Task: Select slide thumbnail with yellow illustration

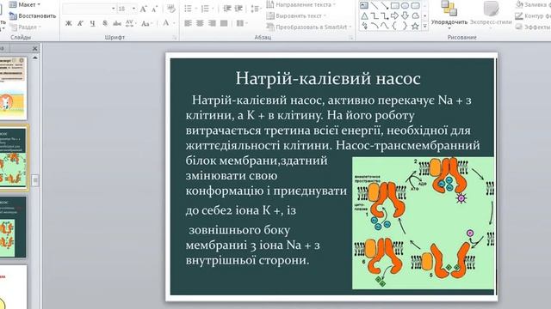Action: click(13, 88)
